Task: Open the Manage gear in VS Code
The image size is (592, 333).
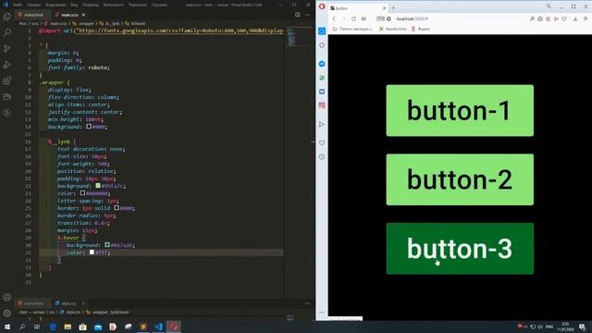Action: point(6,313)
